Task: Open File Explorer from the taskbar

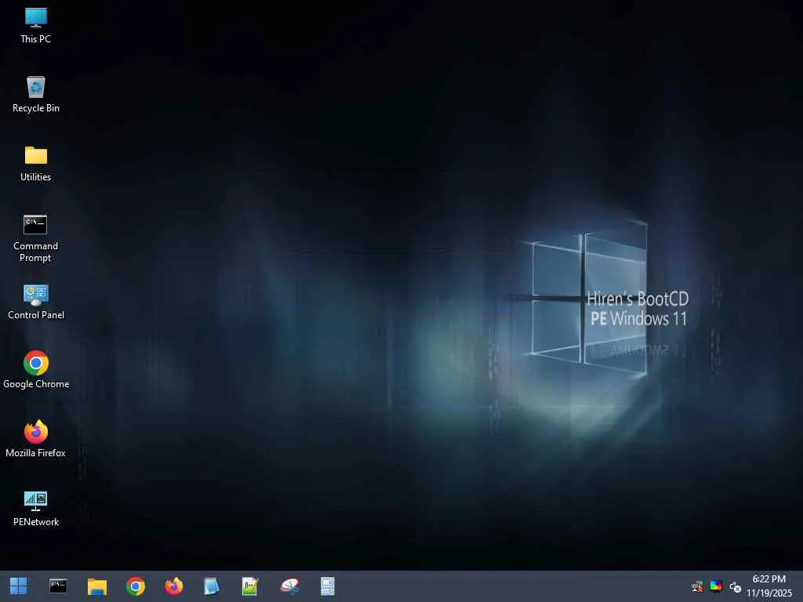Action: [x=96, y=586]
